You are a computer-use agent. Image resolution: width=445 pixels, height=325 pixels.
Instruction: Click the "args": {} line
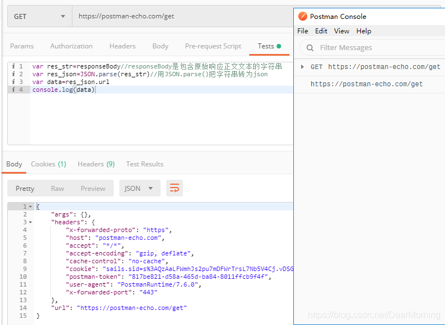[71, 215]
